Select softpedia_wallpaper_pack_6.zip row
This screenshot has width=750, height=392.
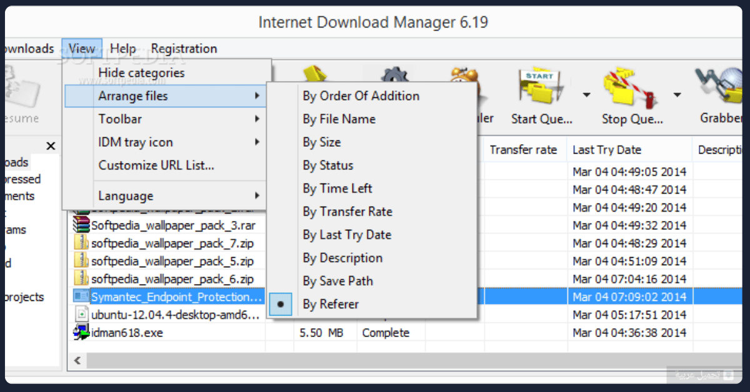pyautogui.click(x=172, y=279)
